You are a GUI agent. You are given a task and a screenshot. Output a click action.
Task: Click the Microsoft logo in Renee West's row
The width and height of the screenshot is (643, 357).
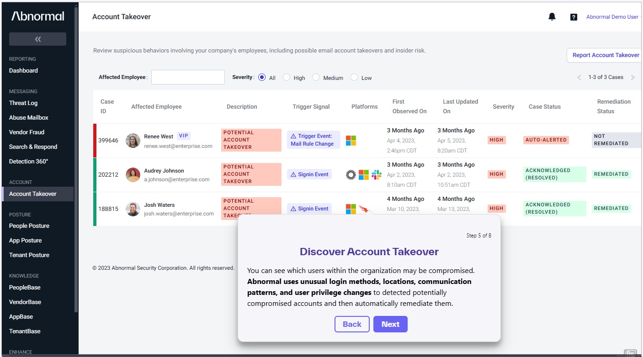tap(351, 140)
